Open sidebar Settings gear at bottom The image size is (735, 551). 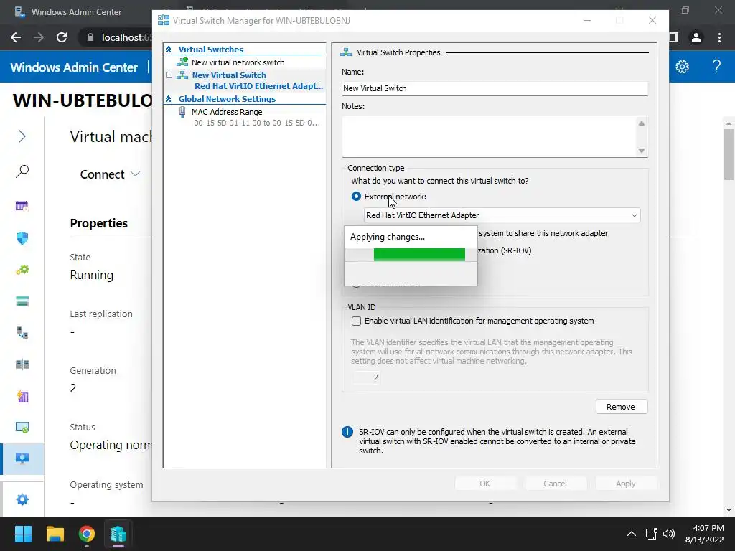point(22,499)
